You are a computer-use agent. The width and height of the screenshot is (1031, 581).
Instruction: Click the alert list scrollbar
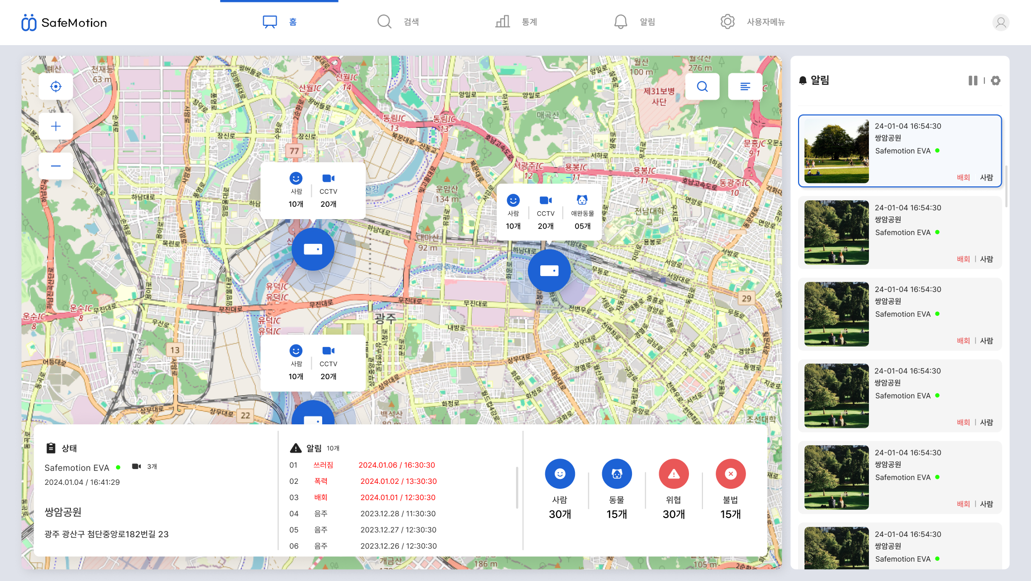(x=517, y=488)
